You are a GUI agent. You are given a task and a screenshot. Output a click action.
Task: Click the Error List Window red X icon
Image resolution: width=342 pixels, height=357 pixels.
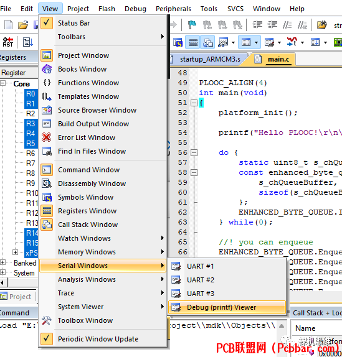coord(47,137)
